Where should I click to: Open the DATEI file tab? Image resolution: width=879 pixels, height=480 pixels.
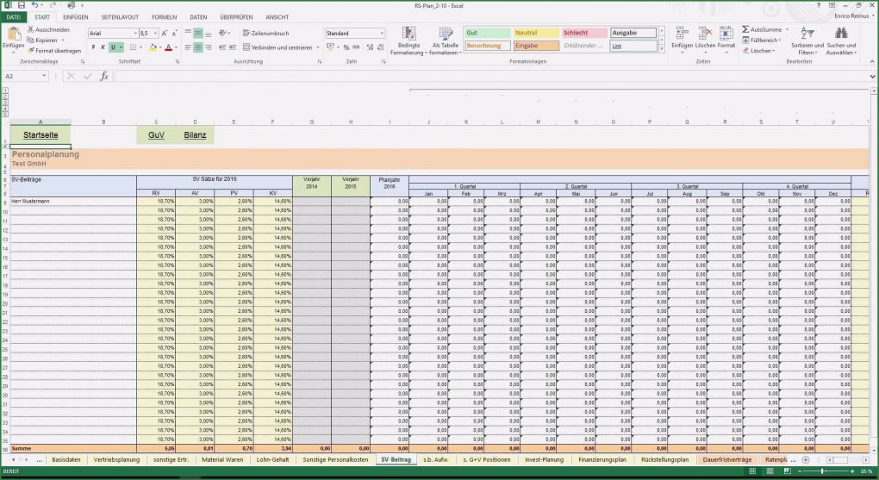14,17
